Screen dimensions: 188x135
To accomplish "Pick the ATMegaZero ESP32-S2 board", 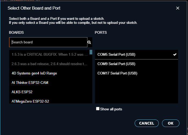I will click(49, 101).
